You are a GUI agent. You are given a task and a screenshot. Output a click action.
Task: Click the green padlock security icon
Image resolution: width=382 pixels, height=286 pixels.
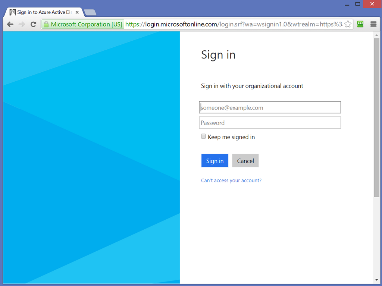tap(46, 24)
